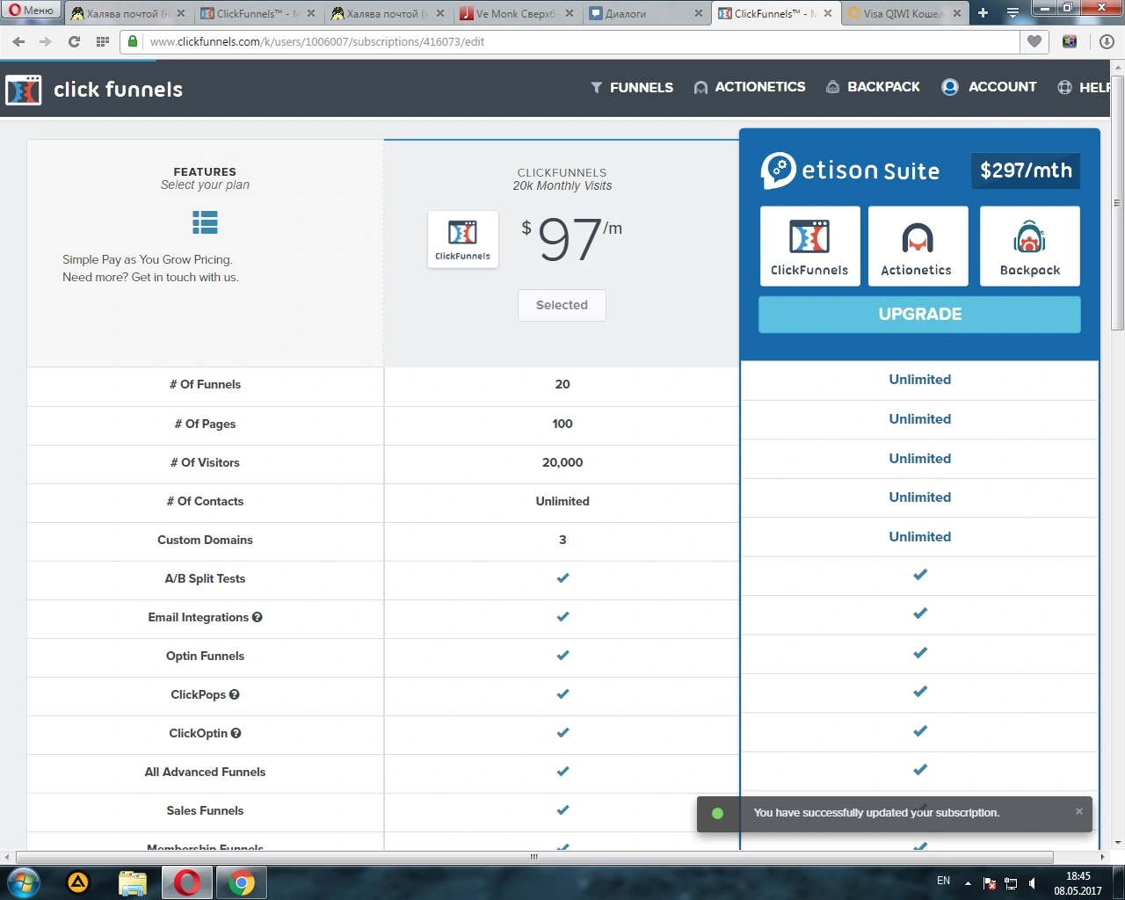The width and height of the screenshot is (1125, 900).
Task: Open the Windows Start menu
Action: coord(23,882)
